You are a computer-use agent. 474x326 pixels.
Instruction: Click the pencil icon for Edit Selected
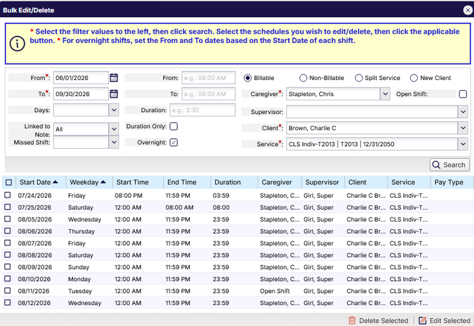(422, 320)
